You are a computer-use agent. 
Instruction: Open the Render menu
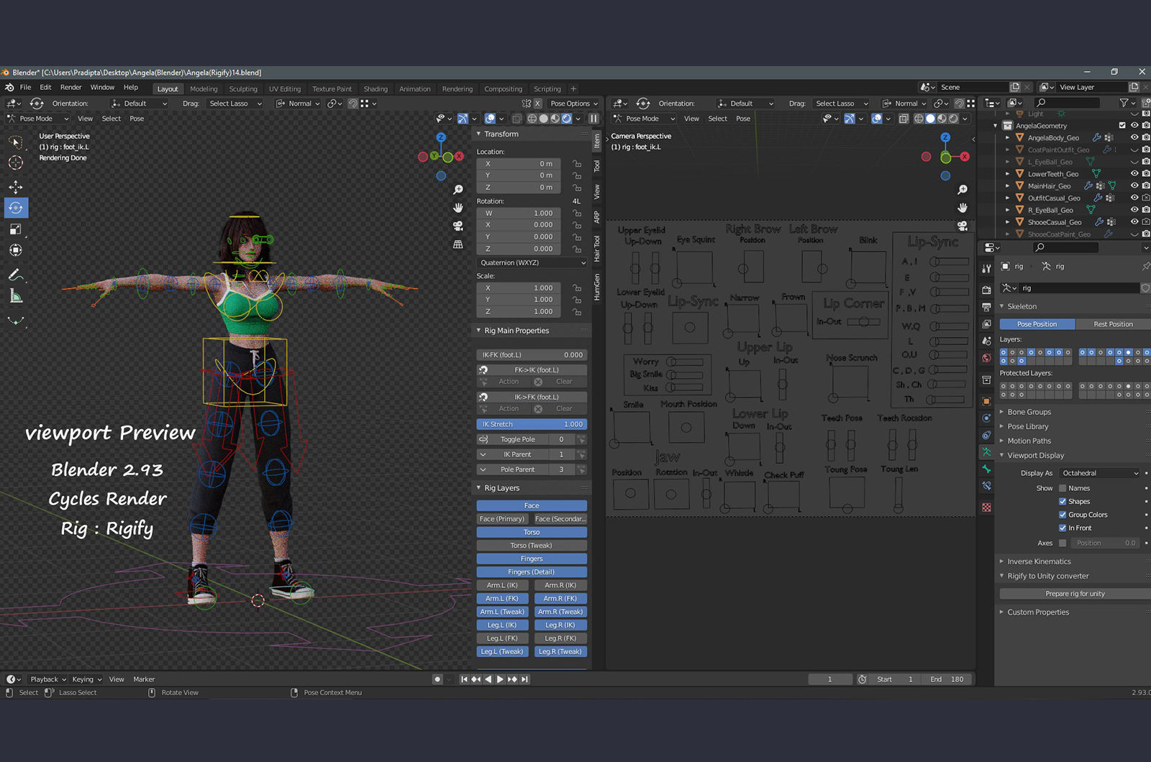coord(70,88)
